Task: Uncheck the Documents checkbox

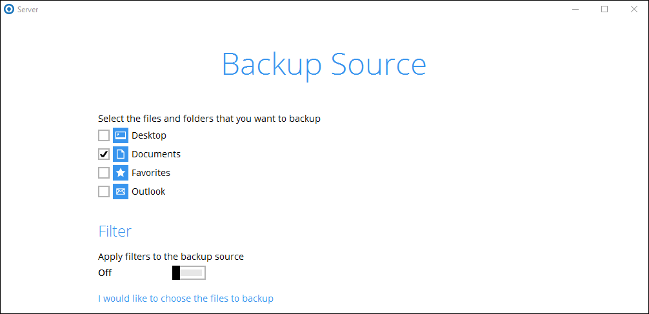Action: click(104, 154)
